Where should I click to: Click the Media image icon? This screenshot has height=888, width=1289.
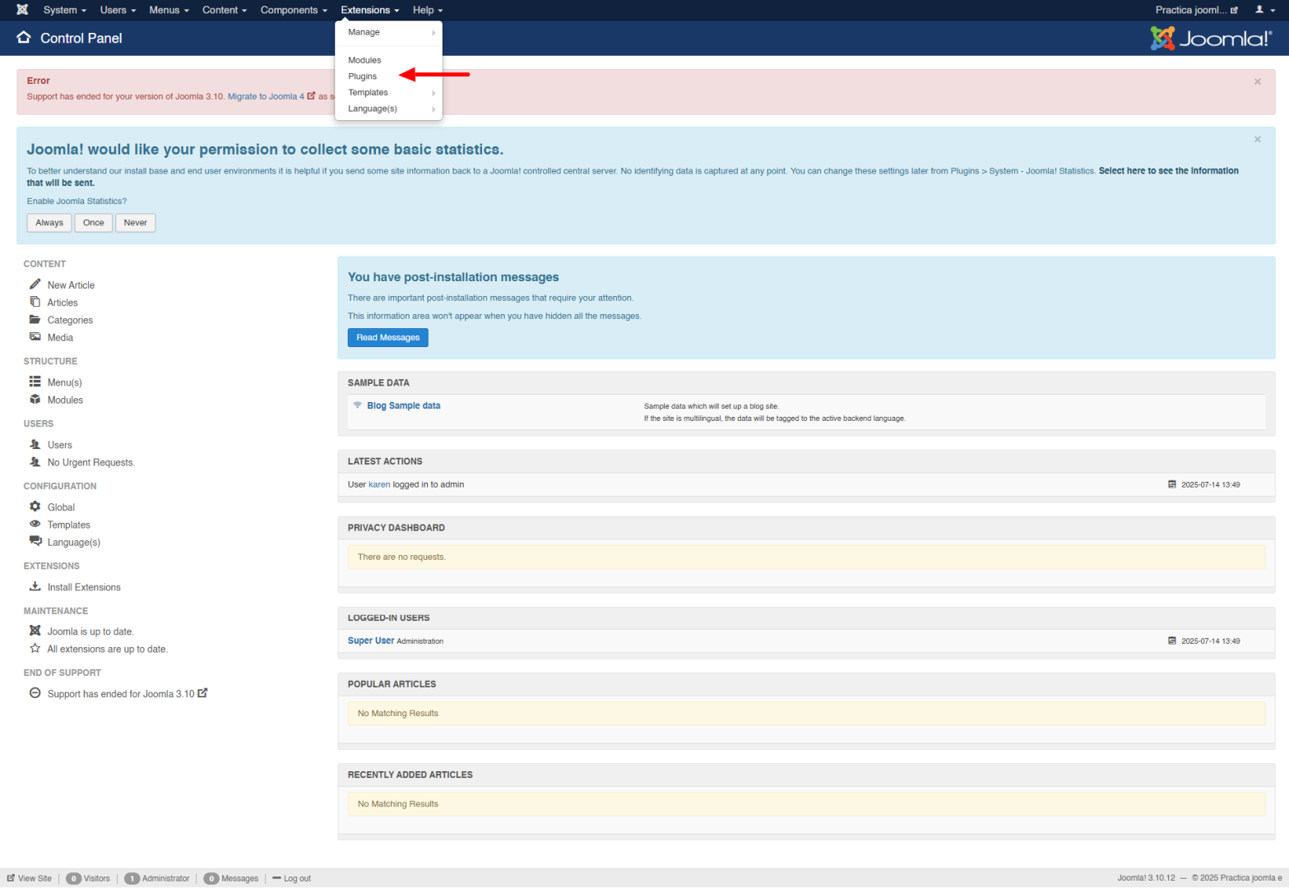click(35, 337)
